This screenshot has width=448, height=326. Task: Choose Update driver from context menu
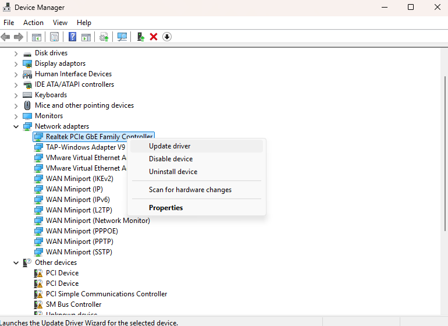point(169,146)
